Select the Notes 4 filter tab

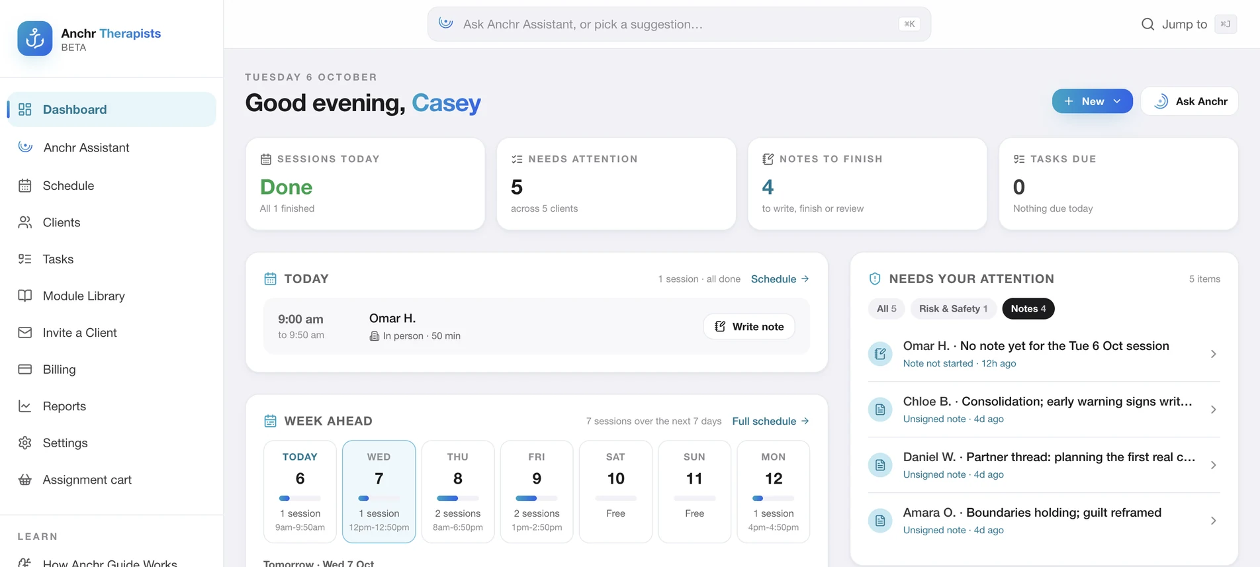(x=1028, y=309)
